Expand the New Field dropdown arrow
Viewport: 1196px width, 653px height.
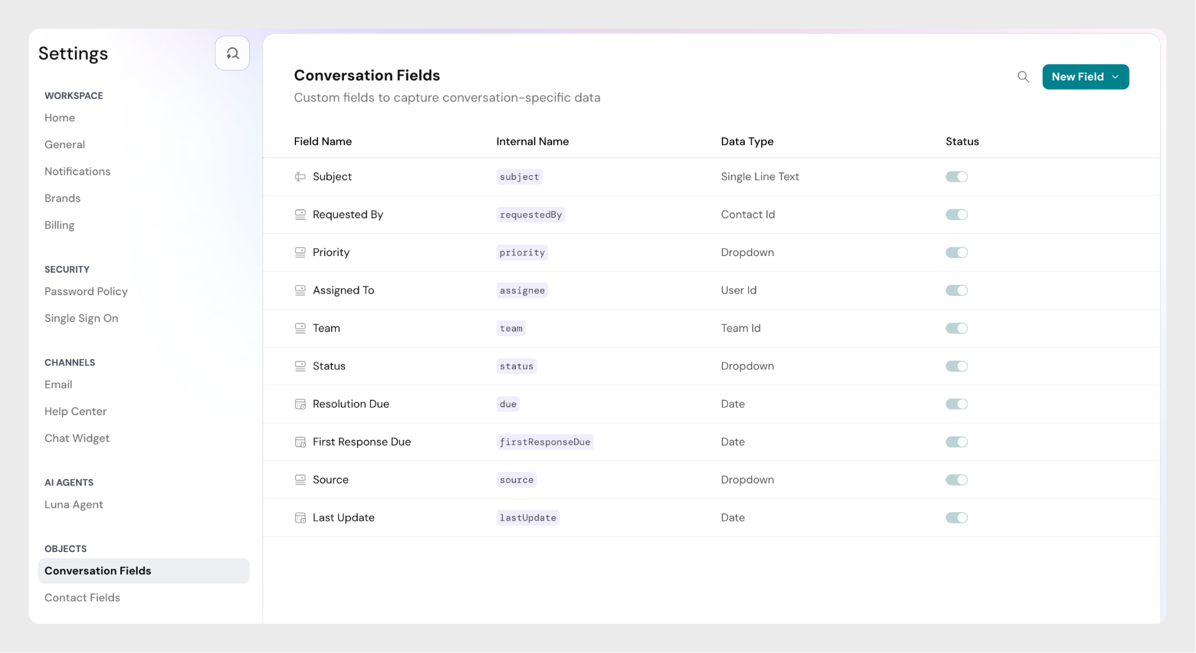tap(1115, 77)
